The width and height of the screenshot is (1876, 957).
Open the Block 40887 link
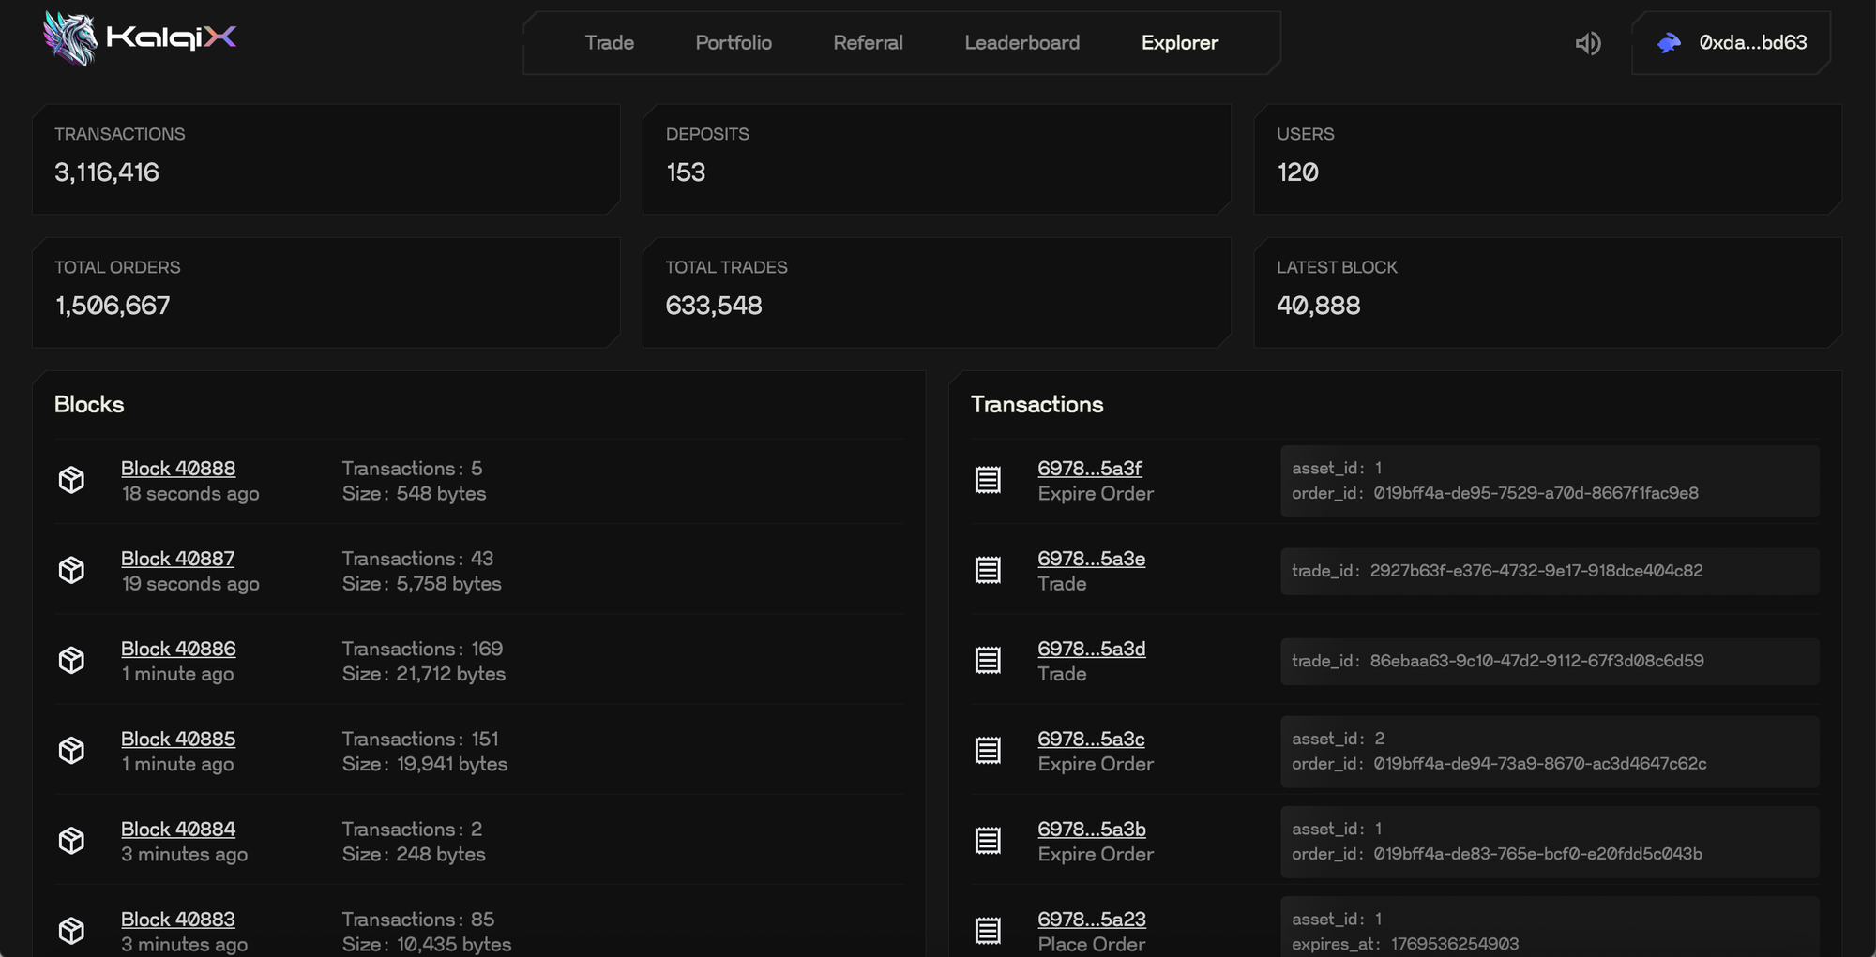(177, 559)
